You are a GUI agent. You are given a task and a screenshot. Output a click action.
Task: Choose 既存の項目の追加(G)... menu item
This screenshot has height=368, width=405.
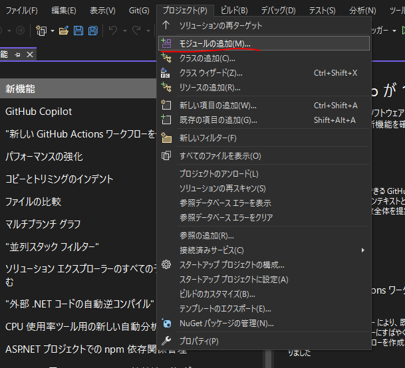point(264,120)
